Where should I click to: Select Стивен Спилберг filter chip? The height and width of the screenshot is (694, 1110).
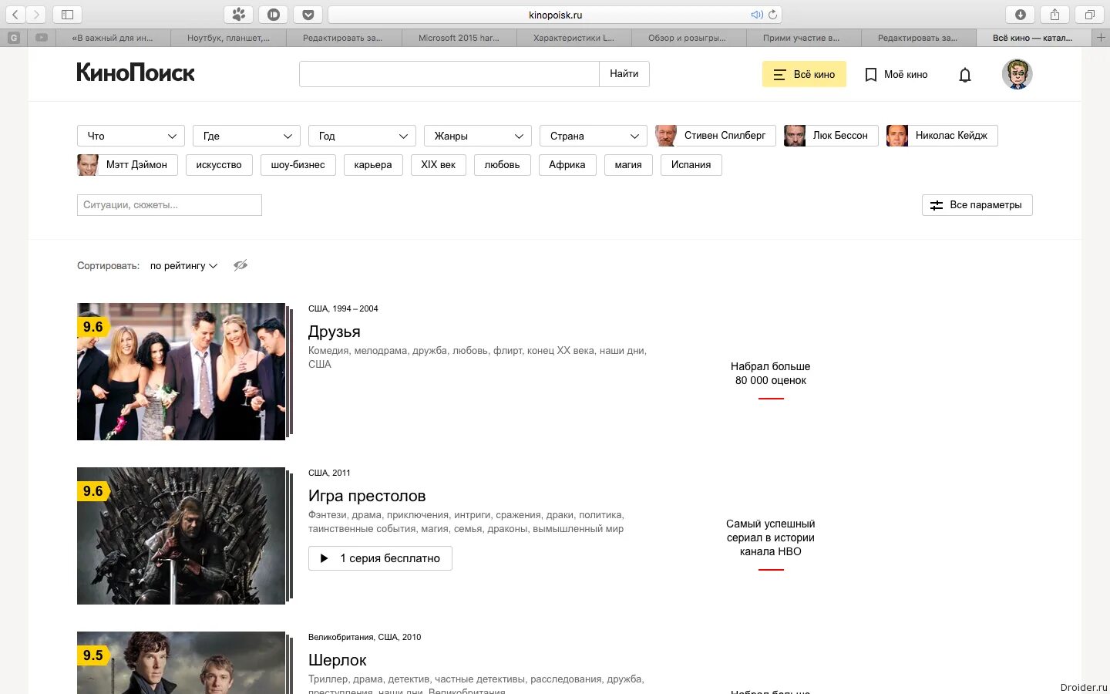tap(715, 136)
